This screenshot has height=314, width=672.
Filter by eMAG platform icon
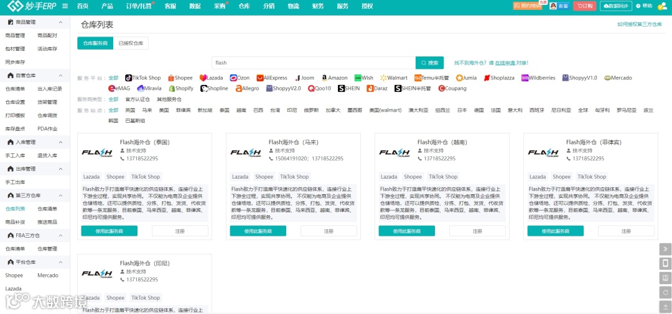click(112, 89)
